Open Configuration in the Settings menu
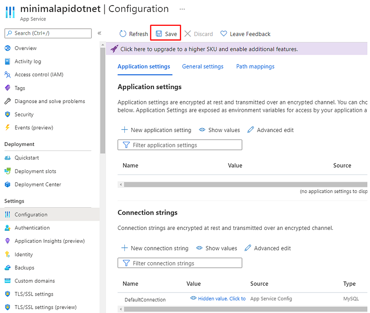370x313 pixels. tap(50, 214)
